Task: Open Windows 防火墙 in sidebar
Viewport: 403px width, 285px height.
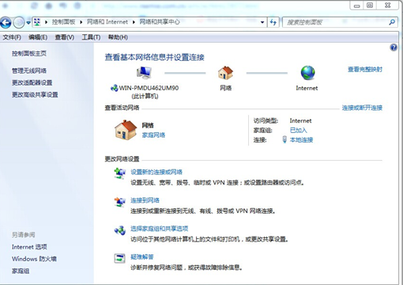Action: 34,259
